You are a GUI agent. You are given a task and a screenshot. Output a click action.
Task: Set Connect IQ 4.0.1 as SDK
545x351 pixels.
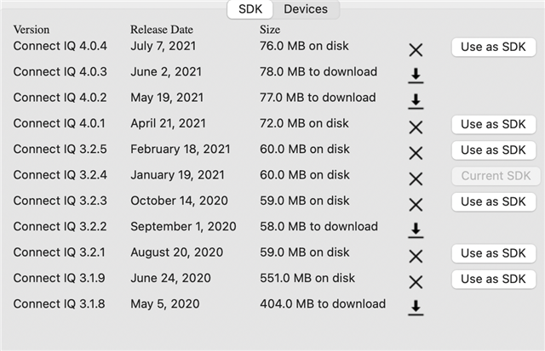[x=493, y=124]
